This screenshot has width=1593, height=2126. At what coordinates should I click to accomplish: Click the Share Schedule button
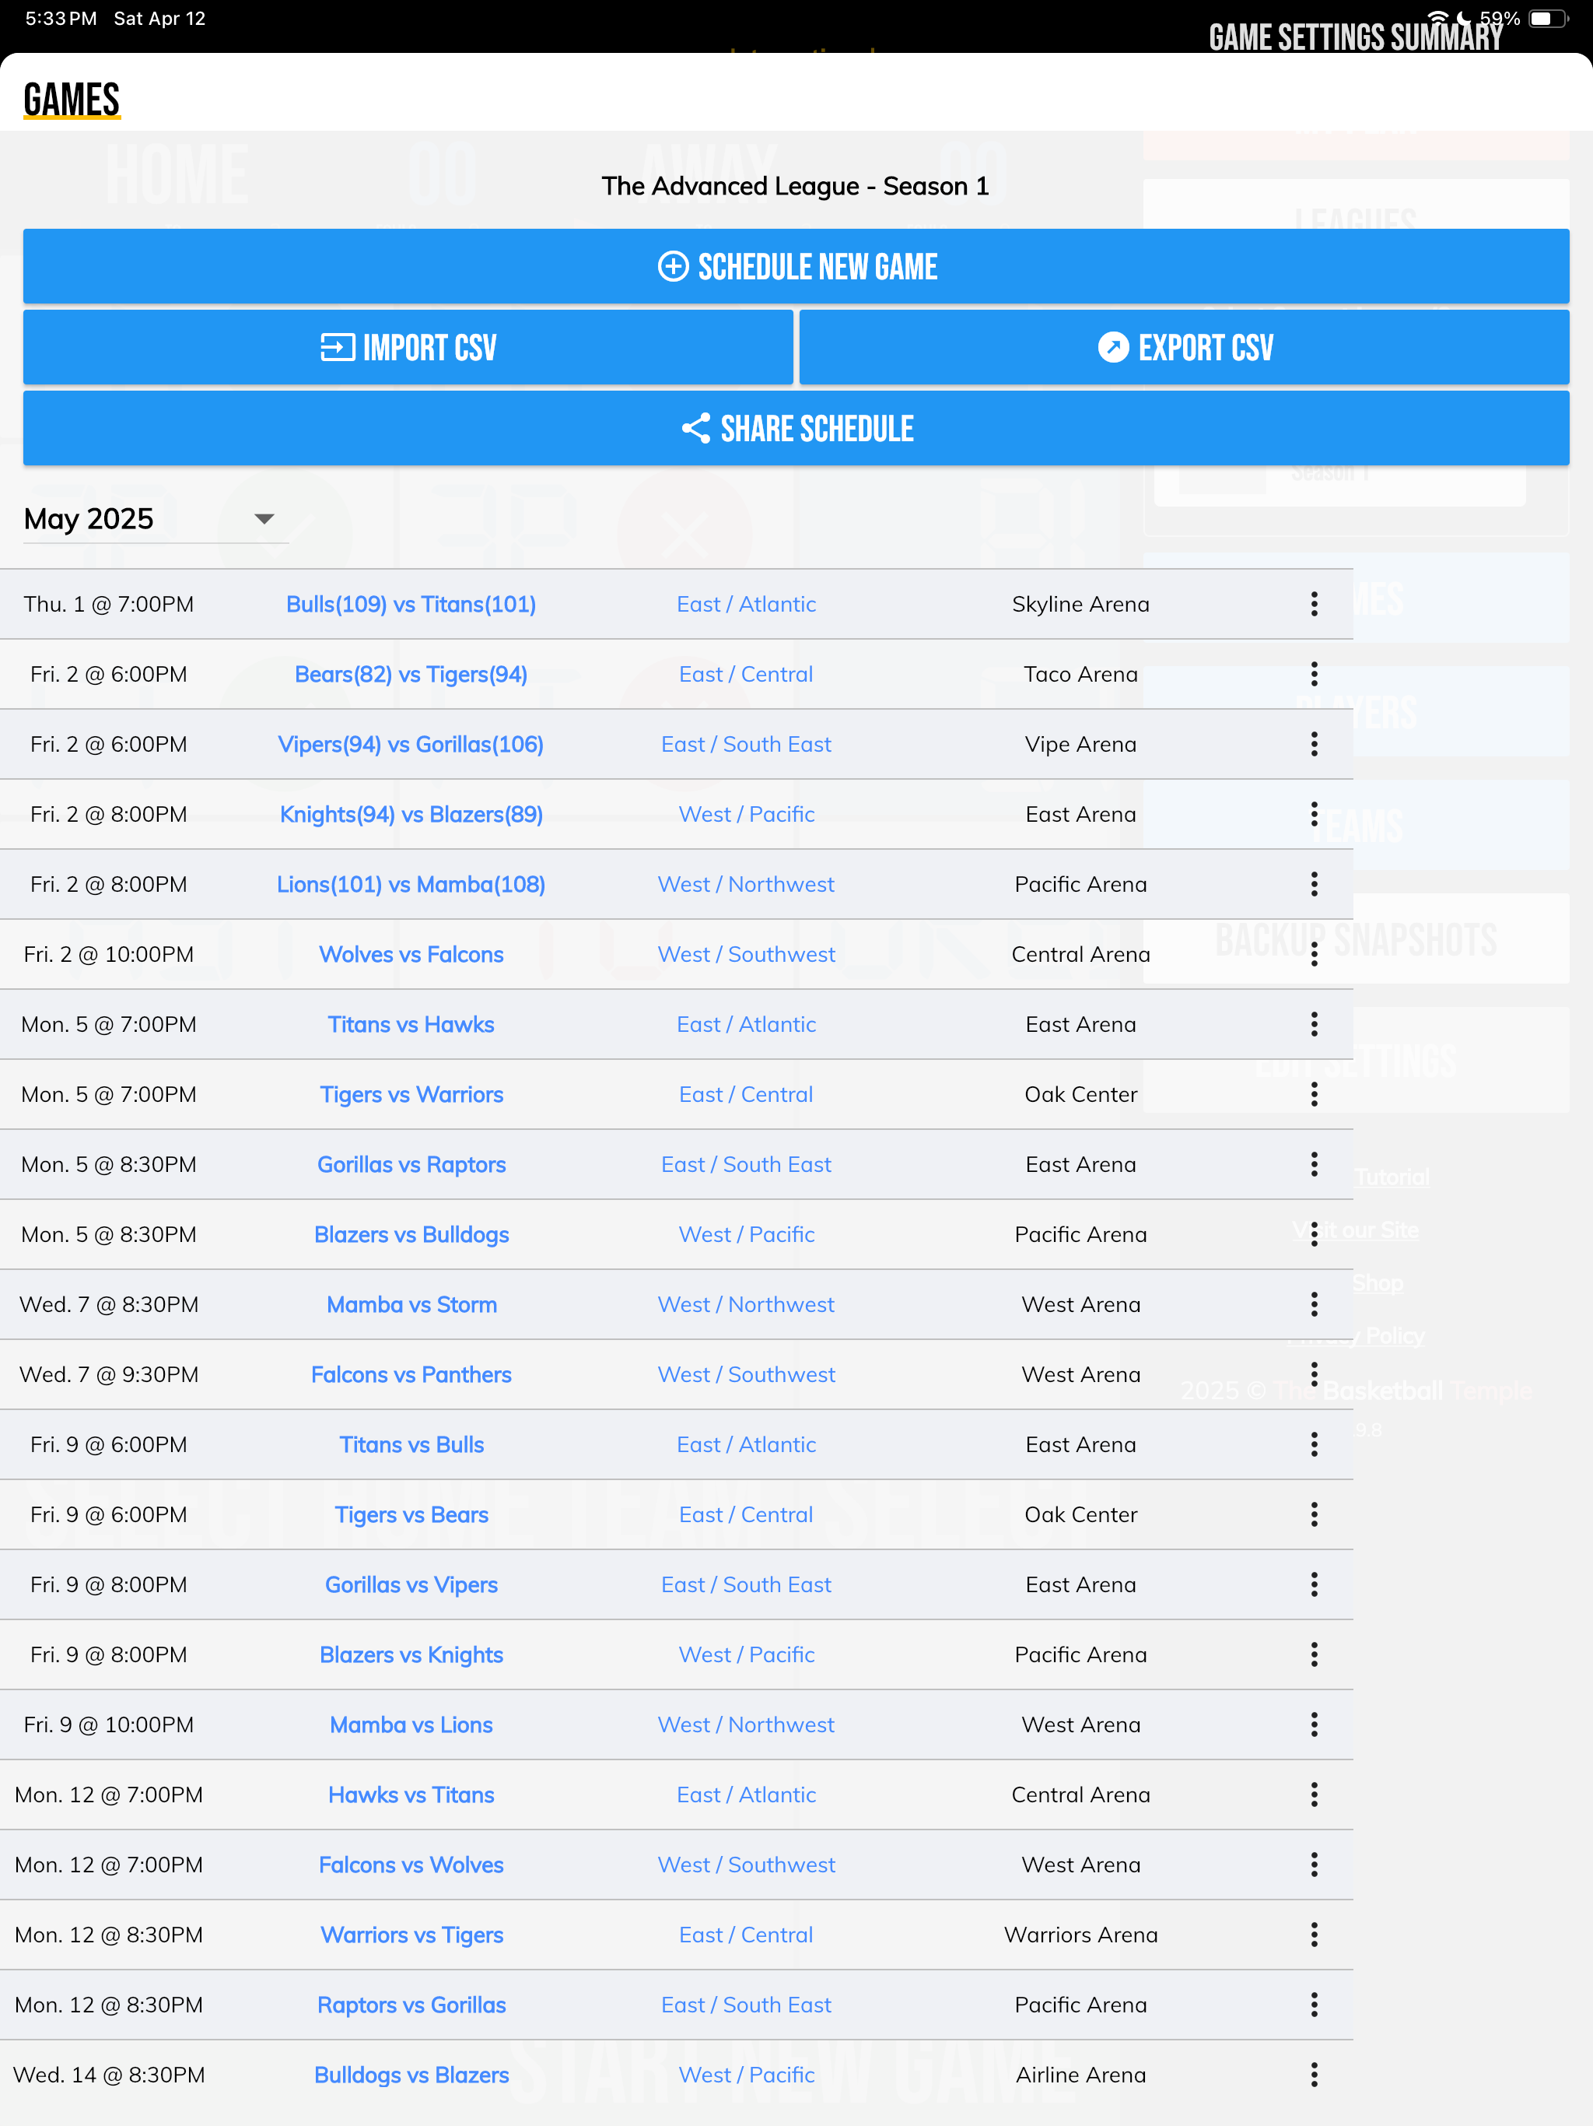point(796,429)
